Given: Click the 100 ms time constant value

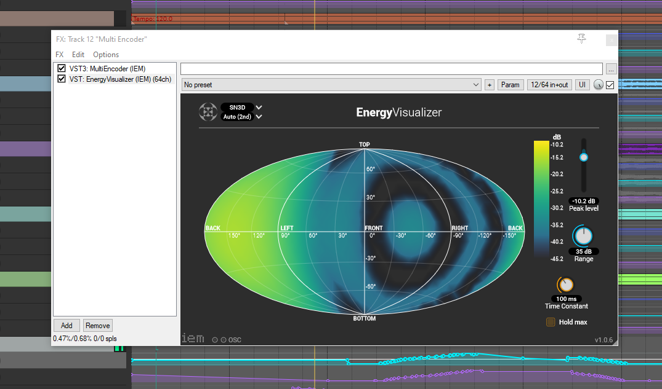Looking at the screenshot, I should [566, 299].
